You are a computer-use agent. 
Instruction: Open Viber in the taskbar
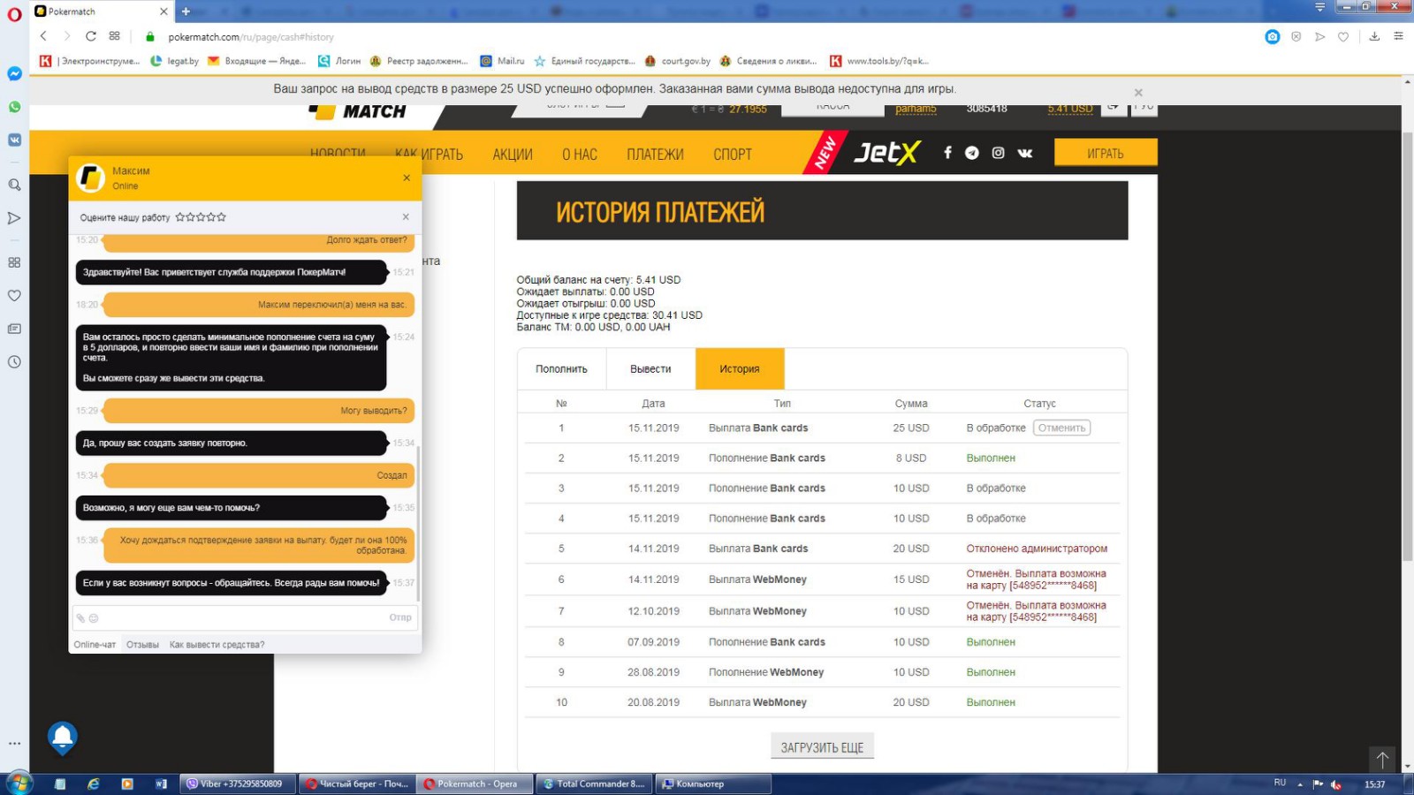point(239,784)
